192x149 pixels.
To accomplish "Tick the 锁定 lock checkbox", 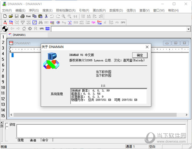I will click(x=7, y=124).
